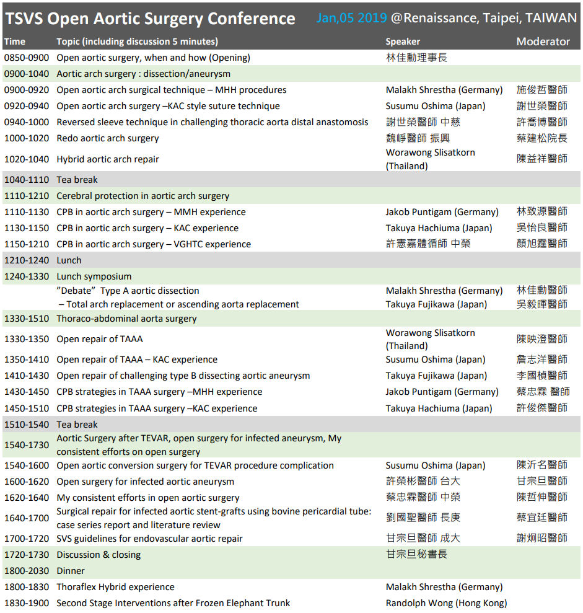Click the "Surgical repair for infected aortic stent-grafts" topic

(x=214, y=518)
